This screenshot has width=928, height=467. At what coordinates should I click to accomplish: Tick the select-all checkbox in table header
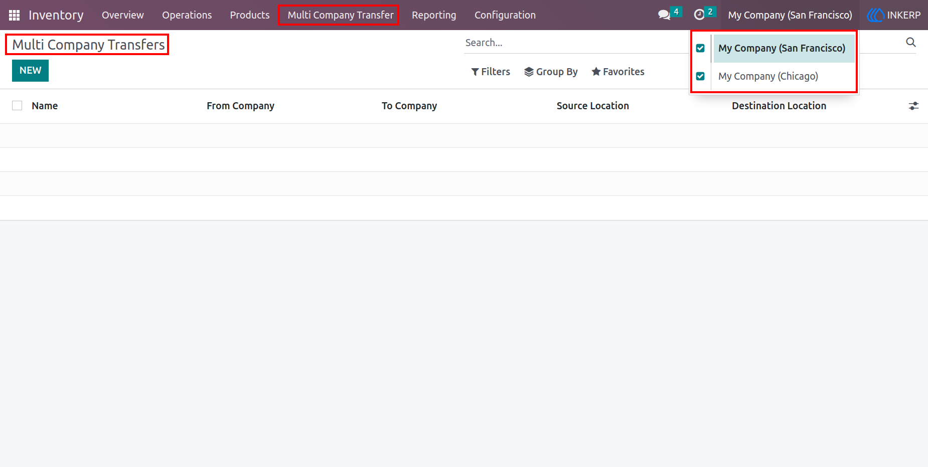tap(17, 106)
